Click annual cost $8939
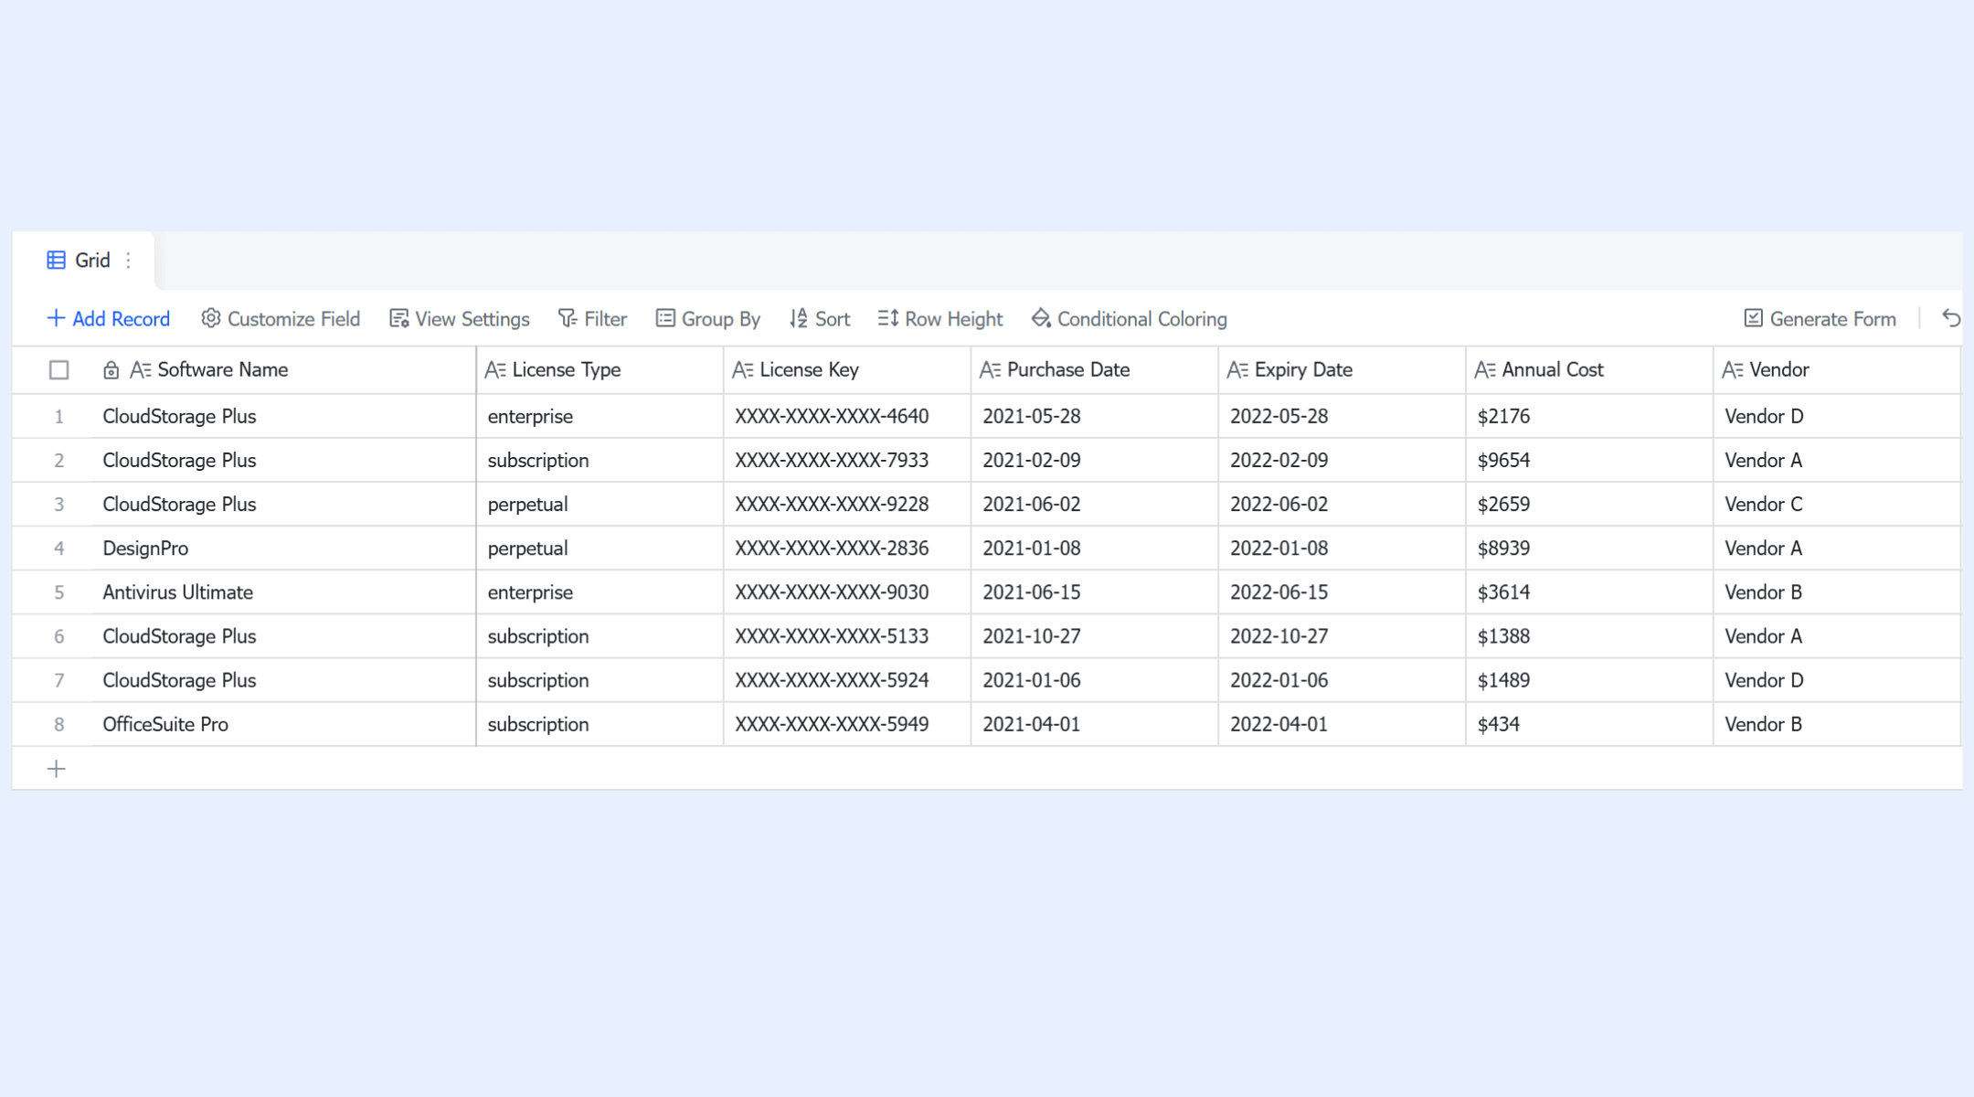Screen dimensions: 1974x1097 pyautogui.click(x=1590, y=548)
